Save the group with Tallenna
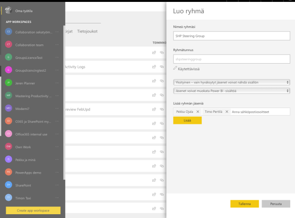The width and height of the screenshot is (295, 218). coord(245,204)
